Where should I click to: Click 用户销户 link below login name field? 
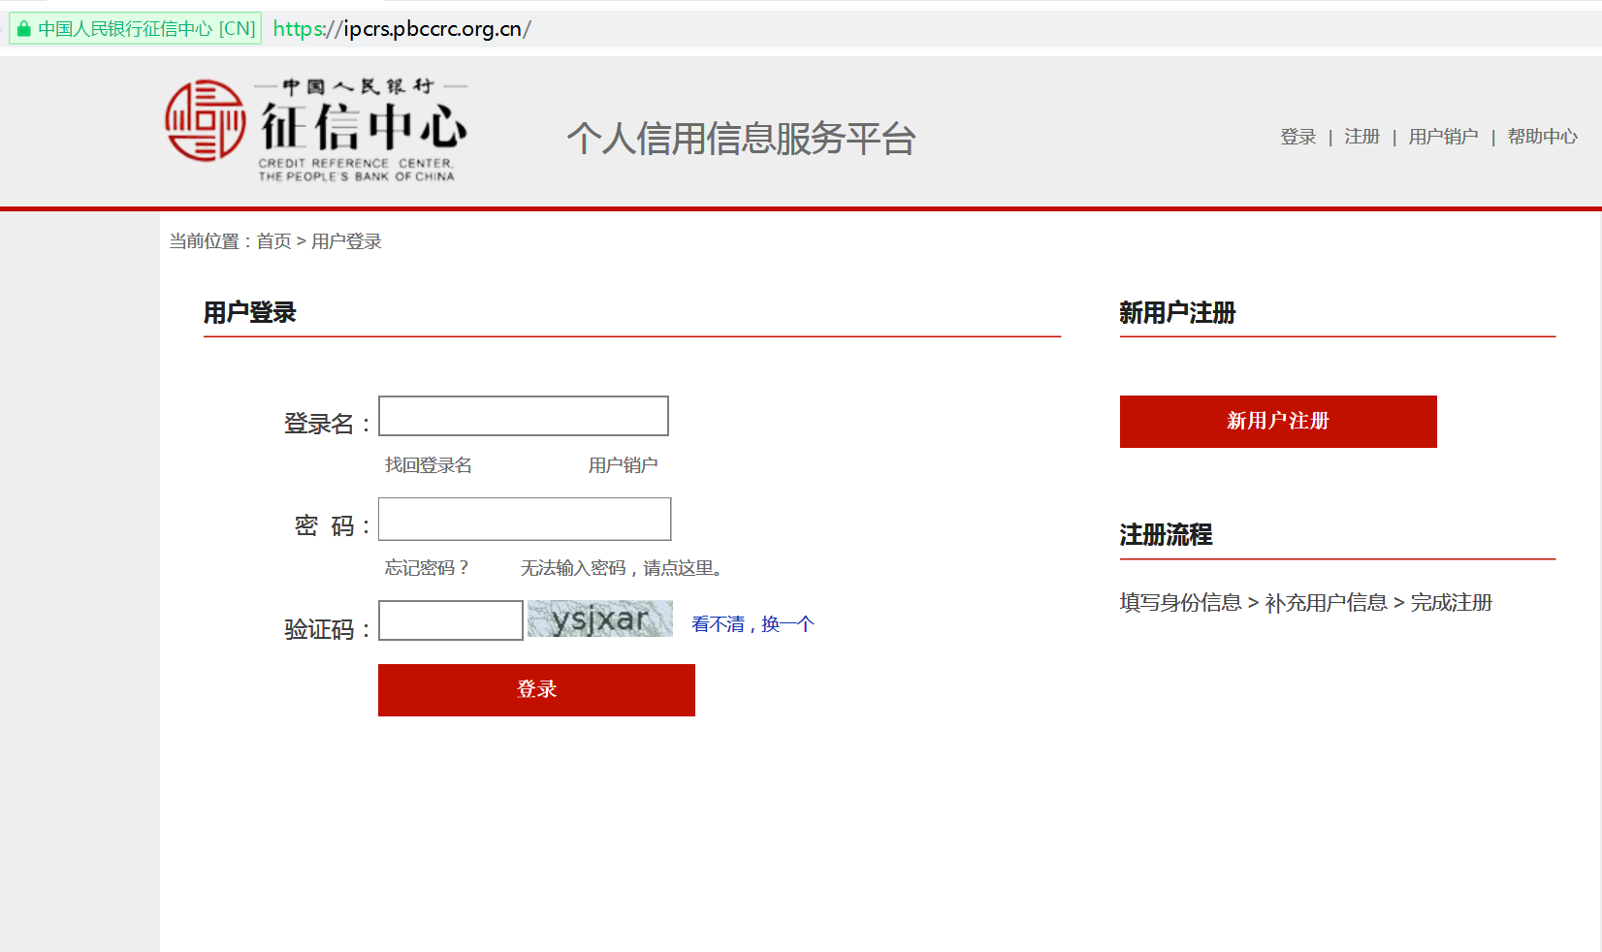623,465
